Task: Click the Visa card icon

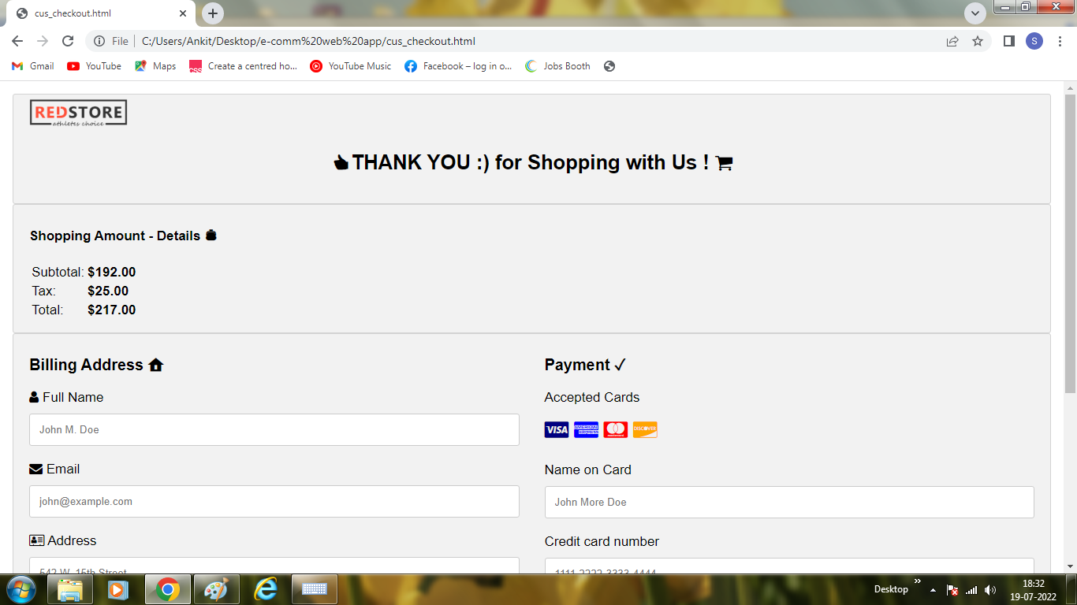Action: (x=557, y=429)
